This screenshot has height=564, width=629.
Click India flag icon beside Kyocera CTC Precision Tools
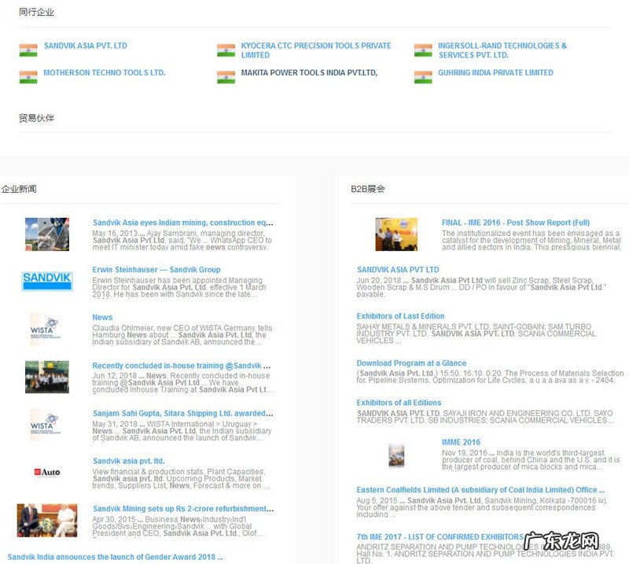tap(226, 50)
